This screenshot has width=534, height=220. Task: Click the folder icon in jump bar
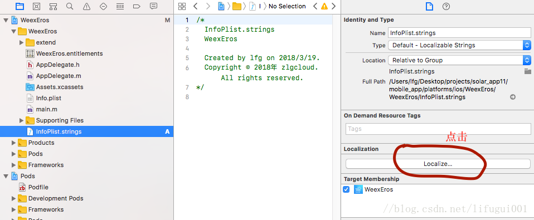(237, 6)
